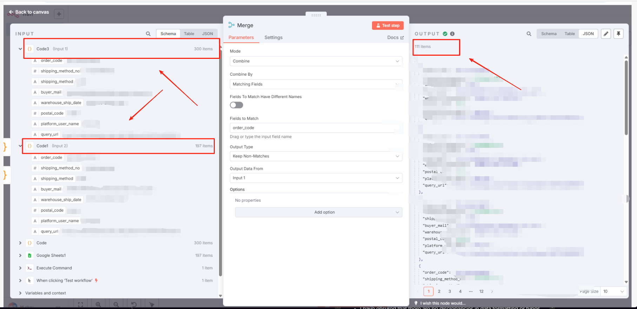Click the Test step button
Viewport: 637px width, 309px height.
tap(388, 26)
